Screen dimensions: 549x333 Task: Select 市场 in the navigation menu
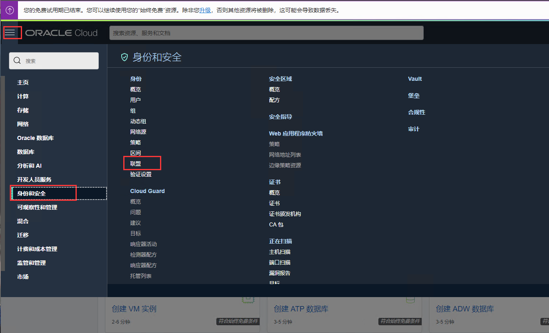point(23,277)
